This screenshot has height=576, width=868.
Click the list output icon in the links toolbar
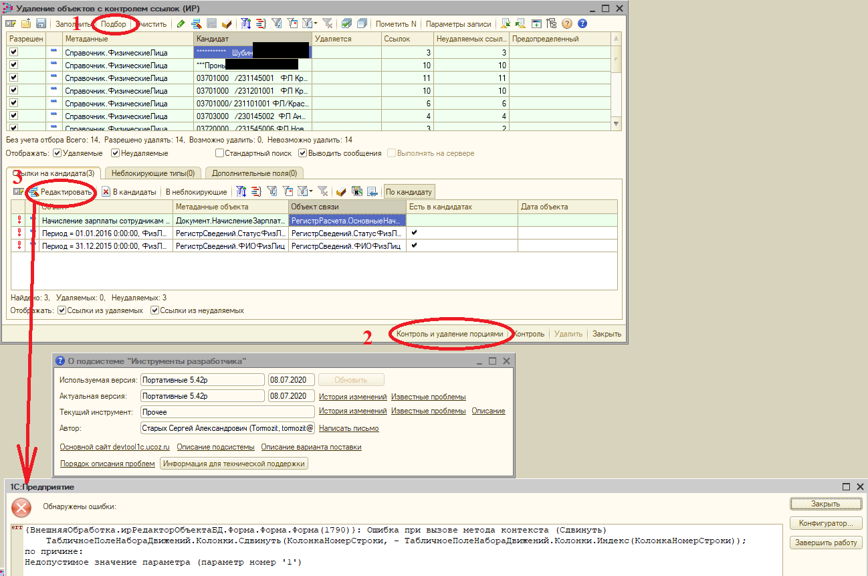[256, 192]
